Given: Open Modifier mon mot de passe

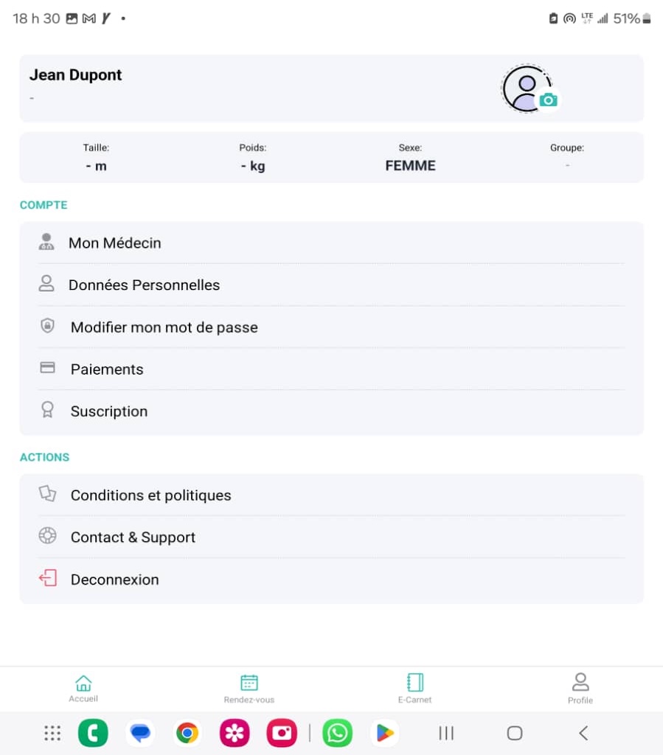Looking at the screenshot, I should 164,327.
